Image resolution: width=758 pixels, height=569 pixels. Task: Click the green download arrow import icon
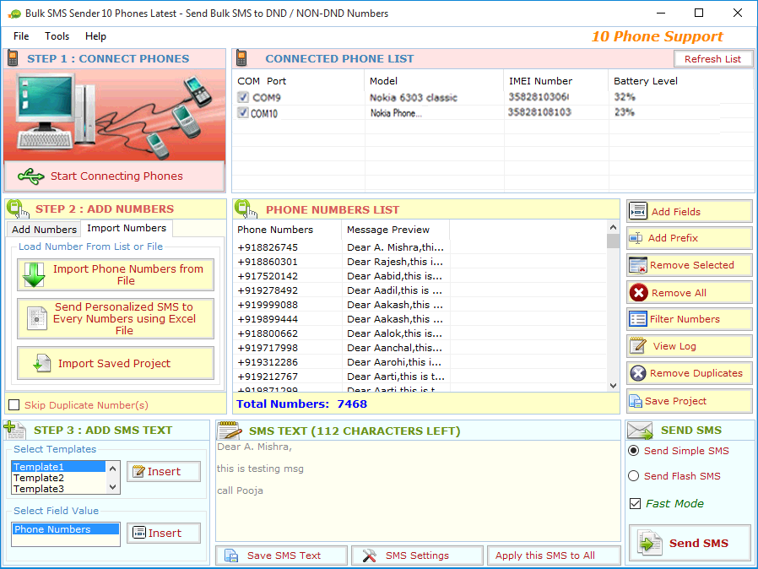[x=34, y=274]
